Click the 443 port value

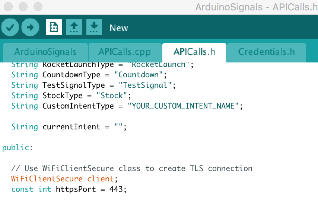click(x=116, y=189)
